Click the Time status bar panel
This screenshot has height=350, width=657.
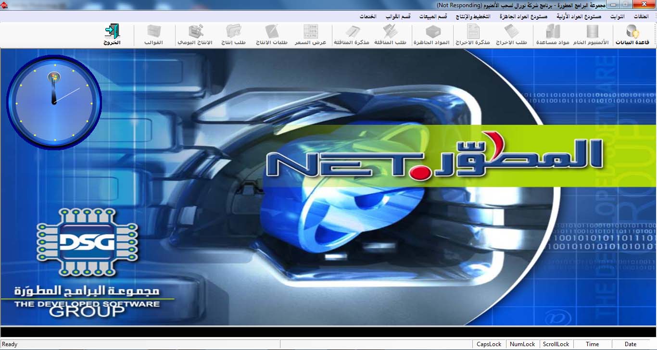593,344
